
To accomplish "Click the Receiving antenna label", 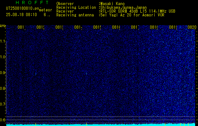I will (x=75, y=15).
